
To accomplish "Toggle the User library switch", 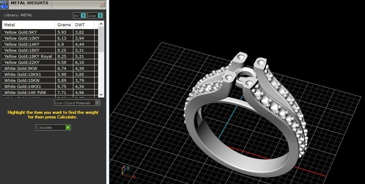I will pyautogui.click(x=95, y=16).
